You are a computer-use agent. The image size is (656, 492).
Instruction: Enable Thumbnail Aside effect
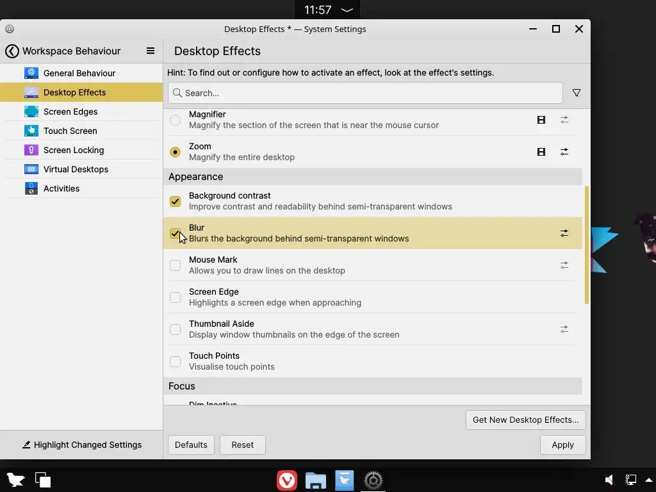(175, 329)
